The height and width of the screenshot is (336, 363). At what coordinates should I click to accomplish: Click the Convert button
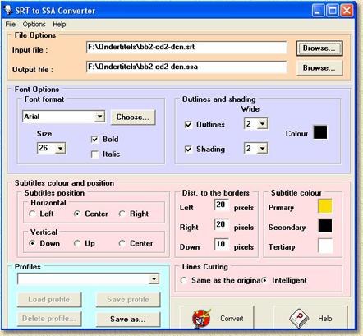[217, 318]
